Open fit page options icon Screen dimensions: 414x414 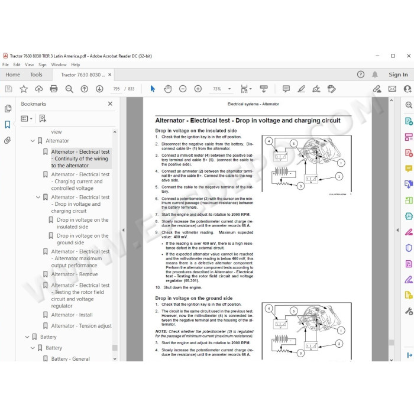(246, 89)
